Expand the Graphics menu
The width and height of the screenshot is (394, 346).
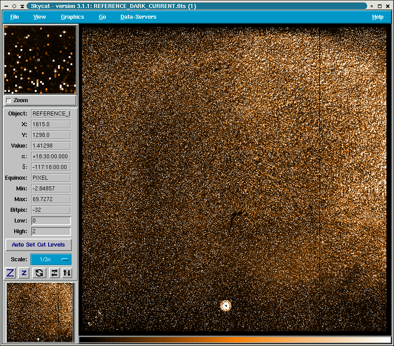click(x=72, y=17)
